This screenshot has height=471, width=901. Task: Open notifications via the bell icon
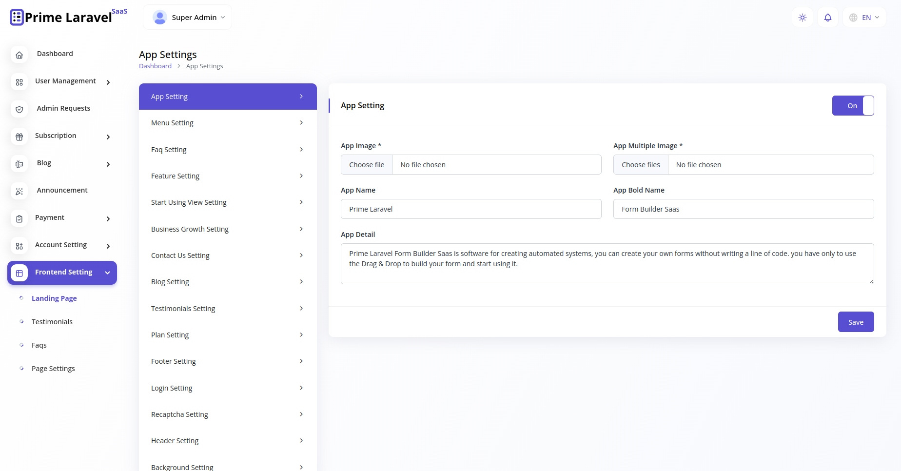click(x=827, y=17)
